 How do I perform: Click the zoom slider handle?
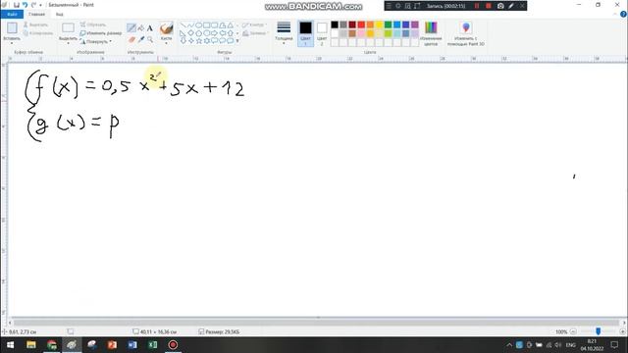[x=598, y=331]
